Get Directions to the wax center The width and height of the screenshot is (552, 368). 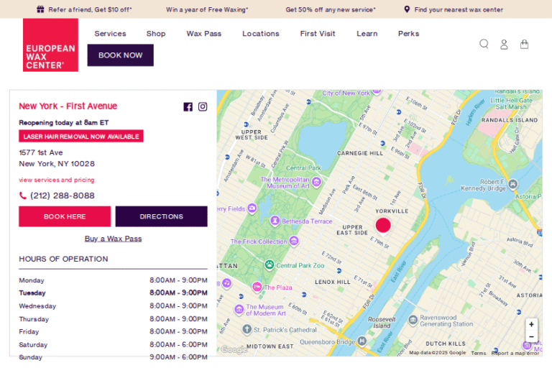point(161,216)
